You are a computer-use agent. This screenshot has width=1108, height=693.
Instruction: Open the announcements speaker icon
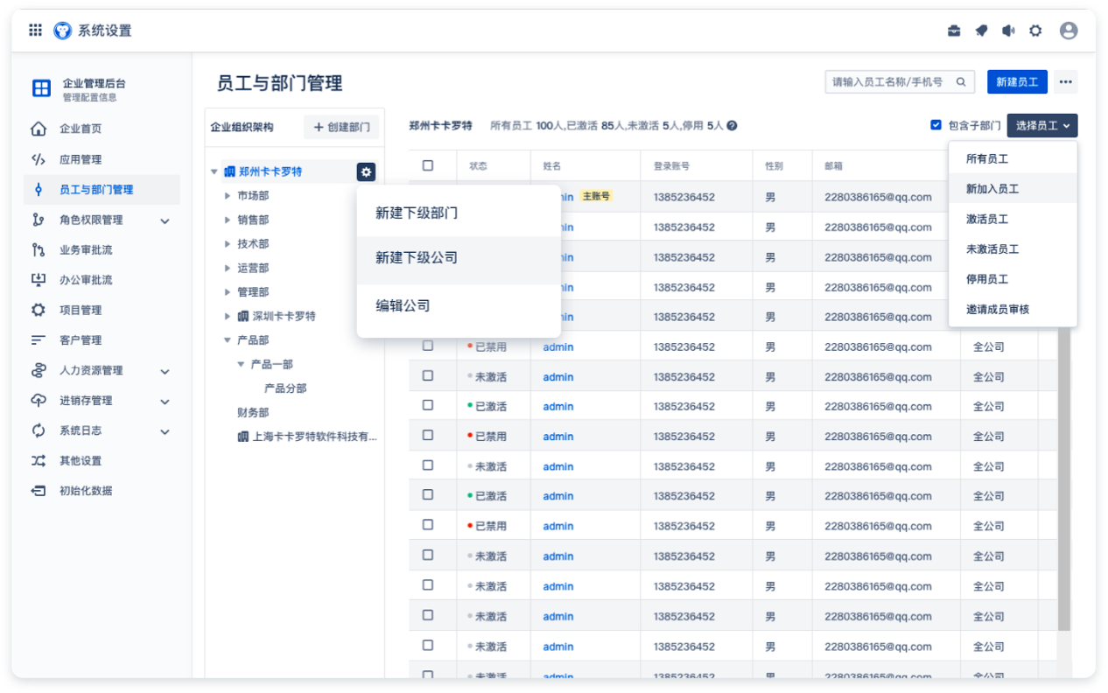coord(1008,31)
